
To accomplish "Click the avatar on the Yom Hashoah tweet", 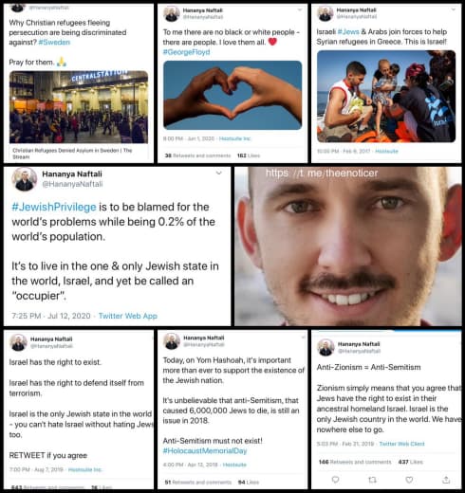I will (x=172, y=341).
